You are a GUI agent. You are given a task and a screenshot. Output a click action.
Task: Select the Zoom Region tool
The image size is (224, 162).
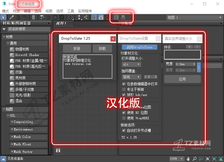[201, 159]
